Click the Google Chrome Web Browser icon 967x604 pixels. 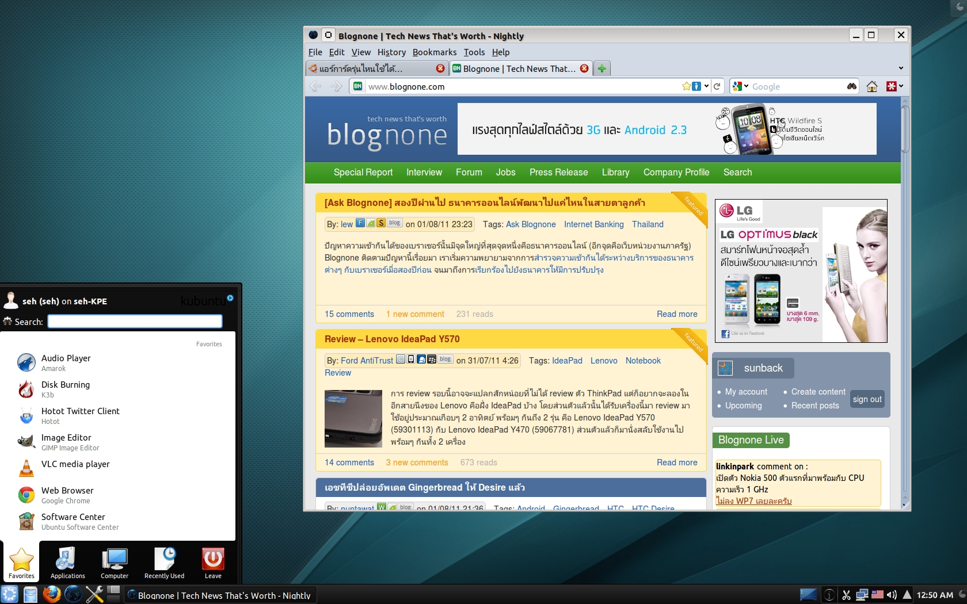[26, 495]
